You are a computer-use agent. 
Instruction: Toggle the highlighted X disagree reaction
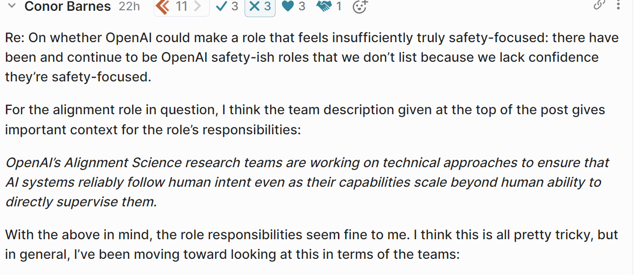pyautogui.click(x=260, y=6)
